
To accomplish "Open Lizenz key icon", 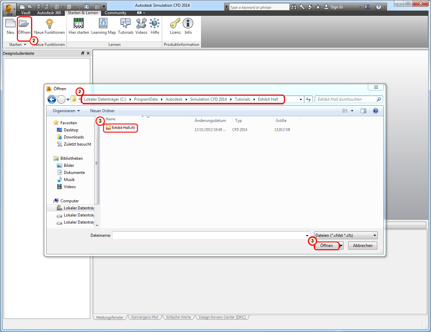I will point(175,27).
